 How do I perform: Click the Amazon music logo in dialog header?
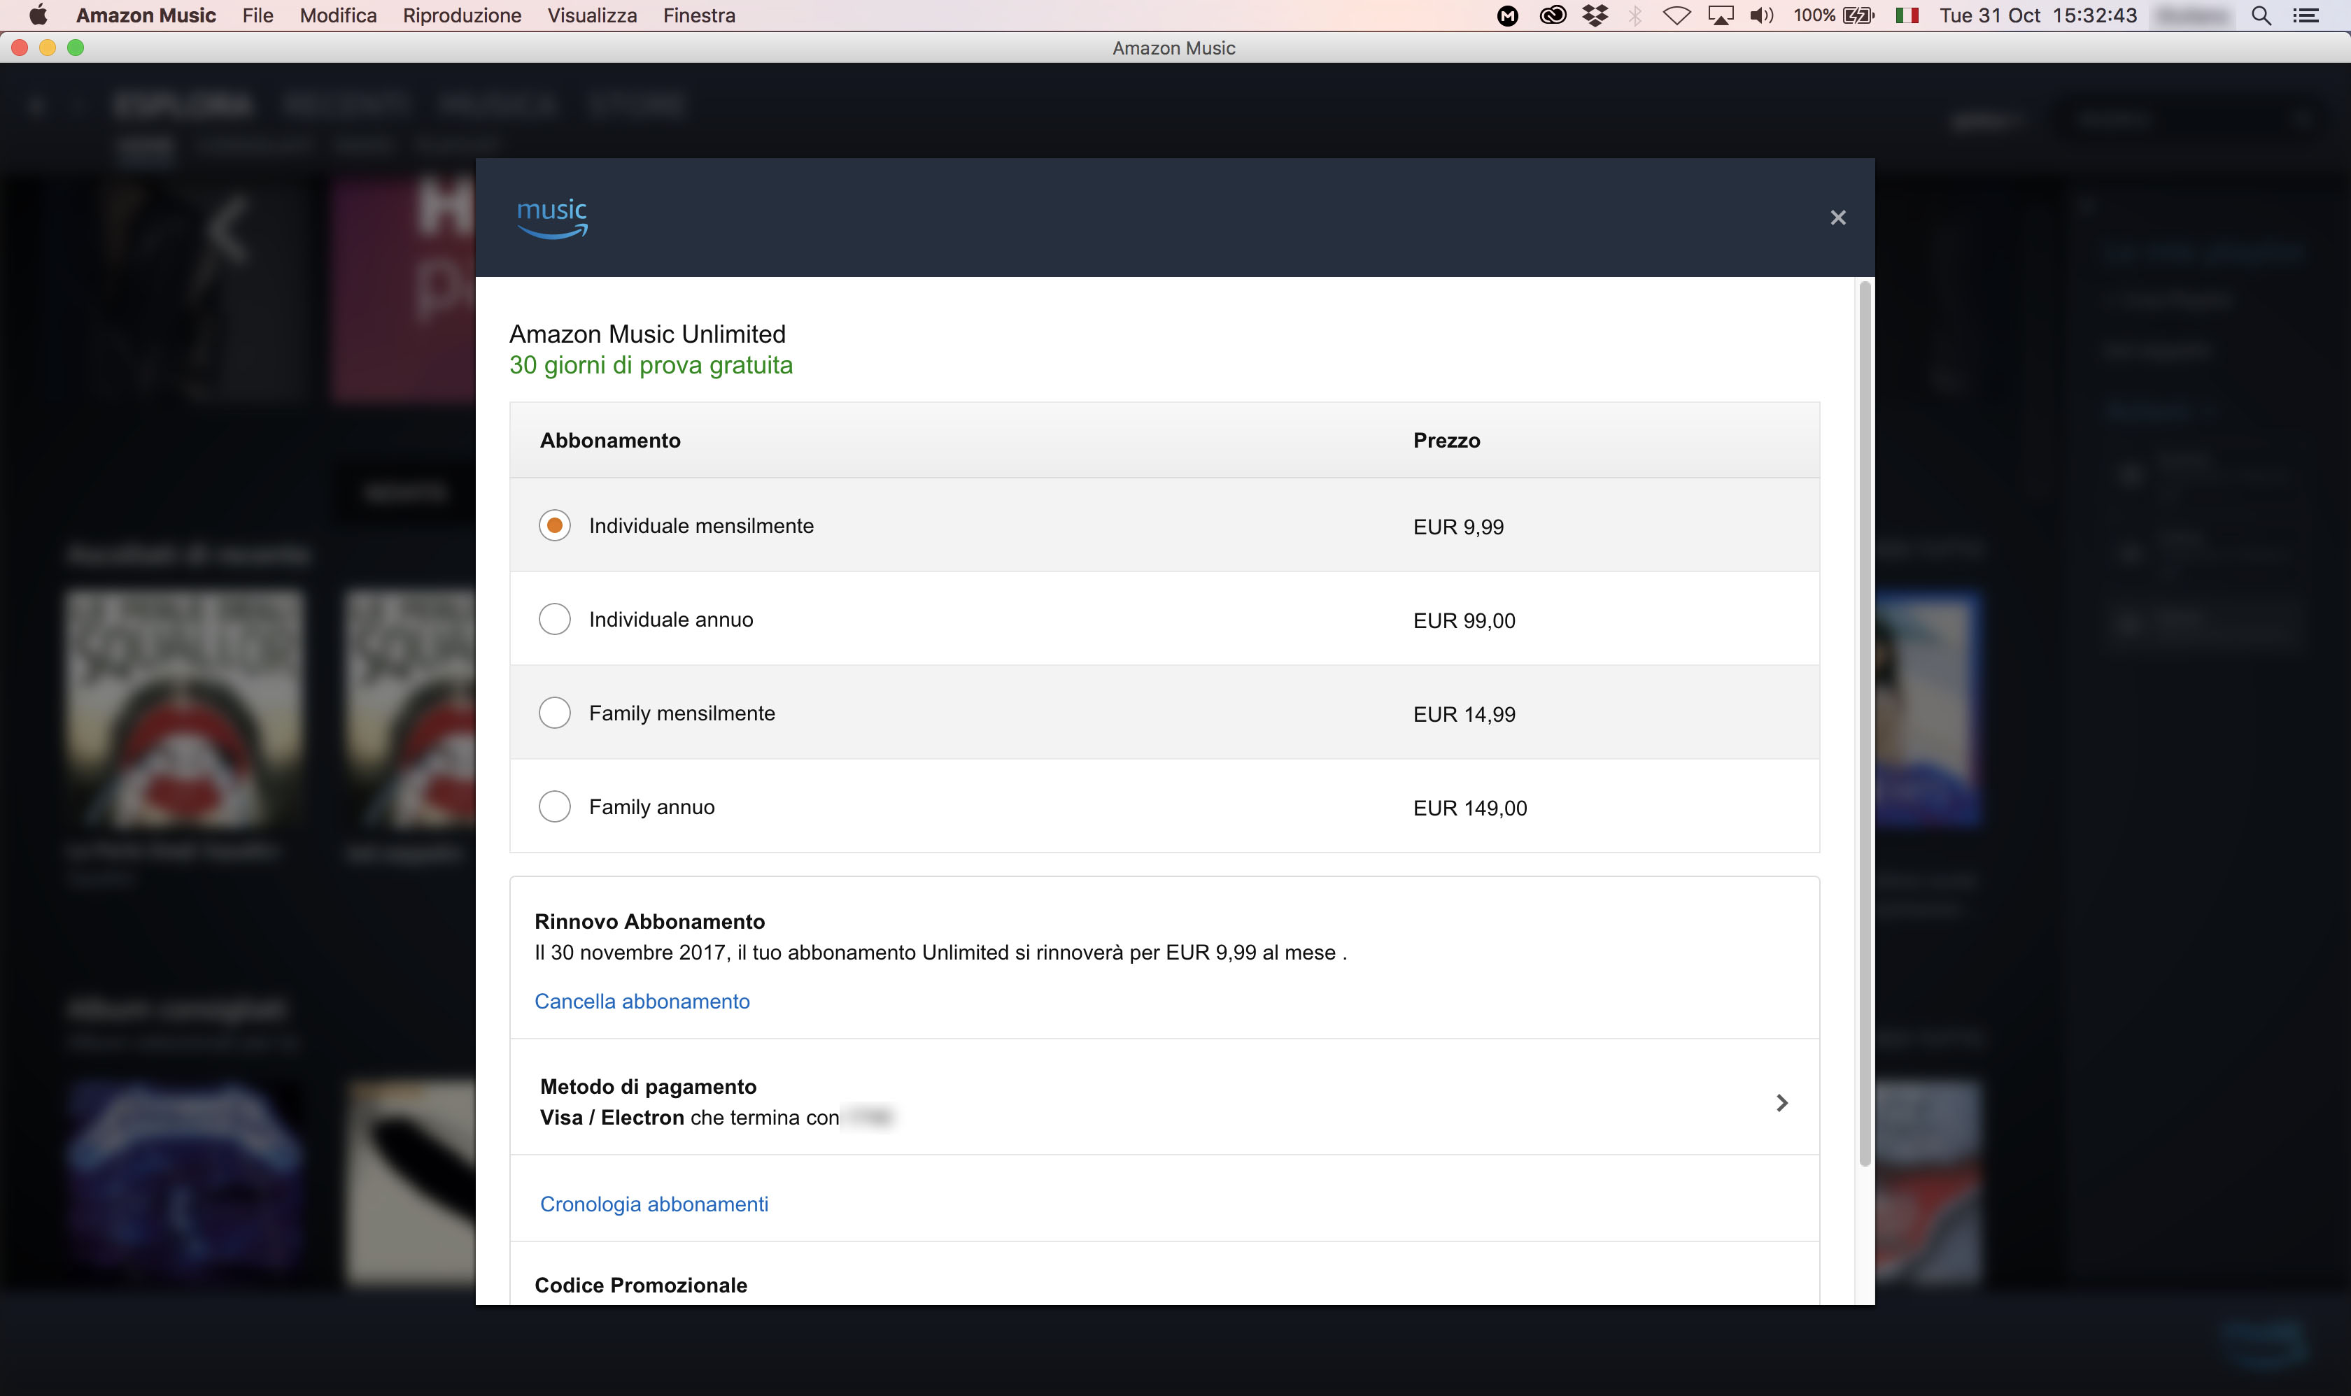click(x=553, y=218)
